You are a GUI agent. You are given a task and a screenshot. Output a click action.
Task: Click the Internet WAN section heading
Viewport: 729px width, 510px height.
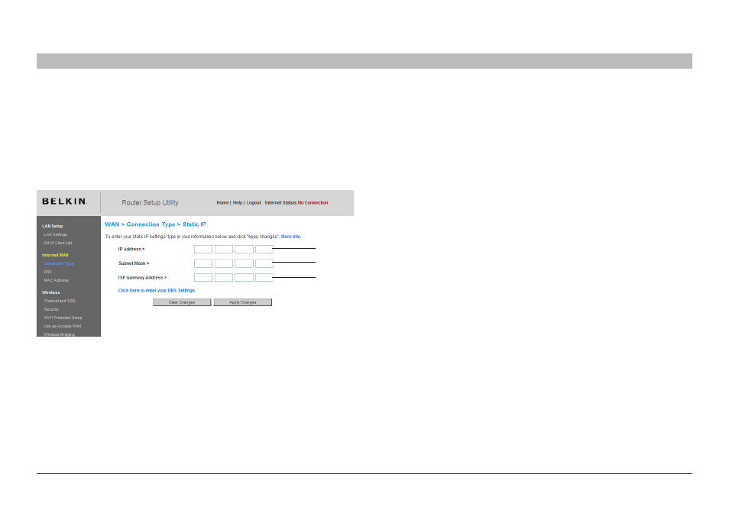(55, 255)
